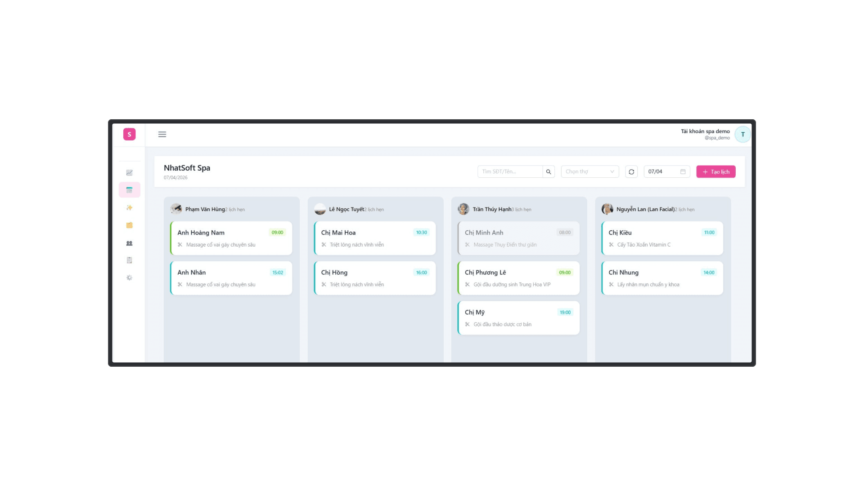The image size is (864, 486).
Task: Click Trần Thúy Hạnh staff avatar
Action: pyautogui.click(x=463, y=209)
